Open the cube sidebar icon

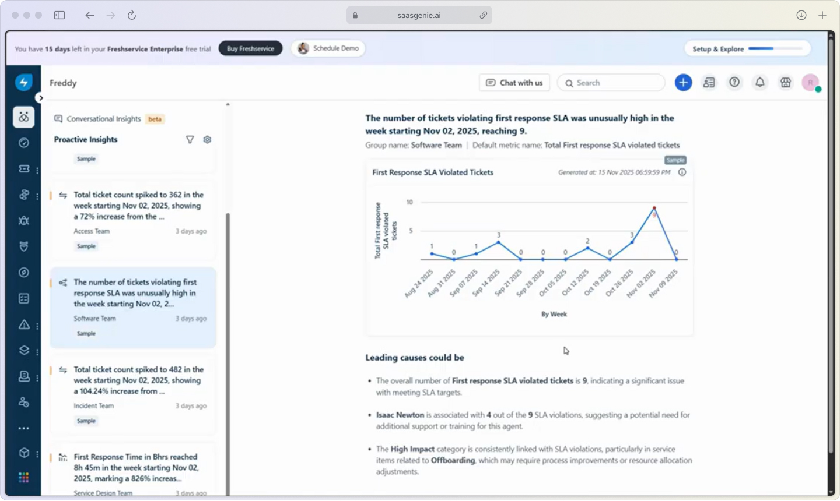pos(24,453)
